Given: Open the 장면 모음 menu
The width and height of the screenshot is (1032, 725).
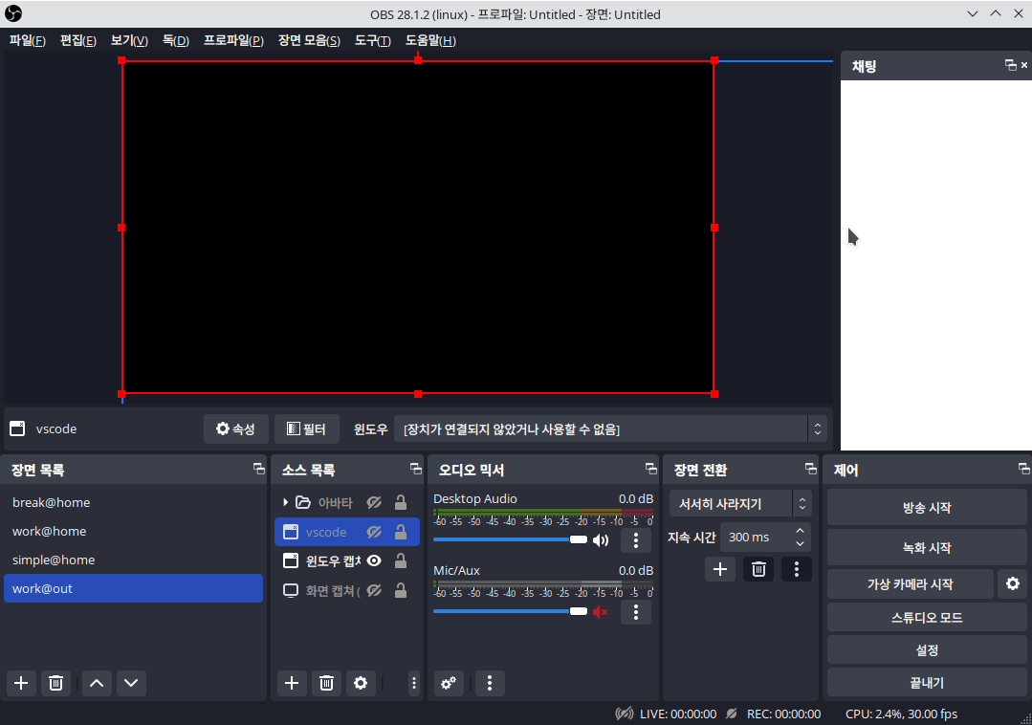Looking at the screenshot, I should [309, 41].
